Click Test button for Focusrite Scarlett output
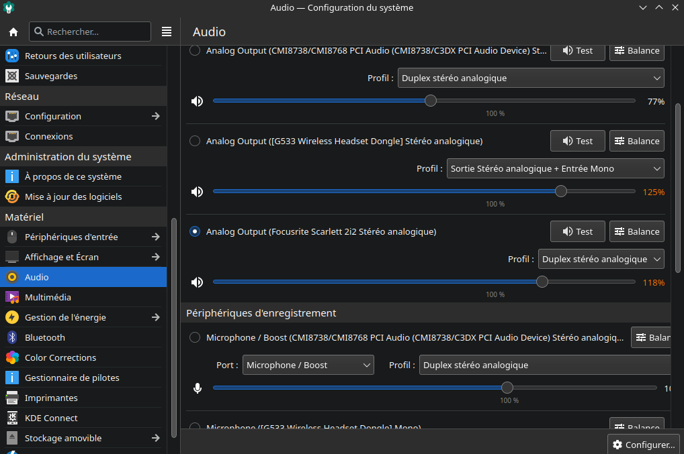This screenshot has width=684, height=454. (577, 231)
